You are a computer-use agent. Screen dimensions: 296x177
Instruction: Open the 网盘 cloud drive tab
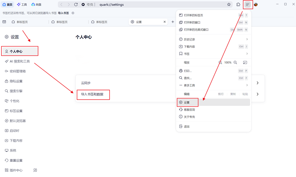[x=36, y=4]
